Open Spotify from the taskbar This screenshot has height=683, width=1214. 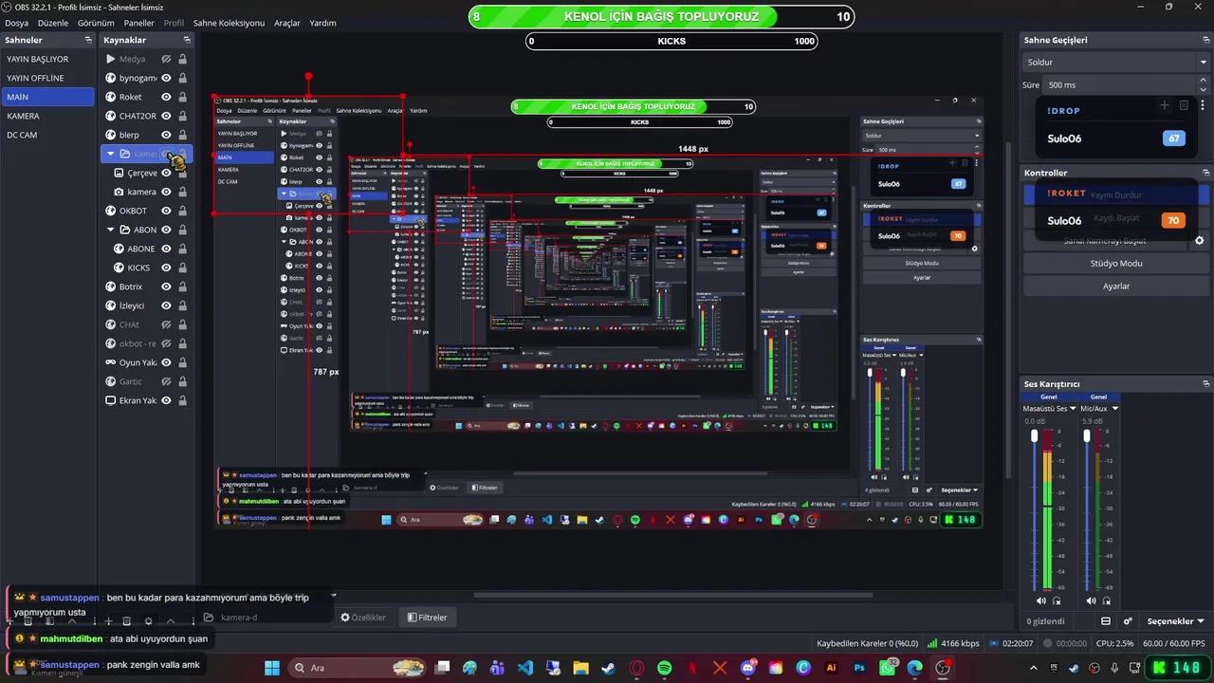664,668
